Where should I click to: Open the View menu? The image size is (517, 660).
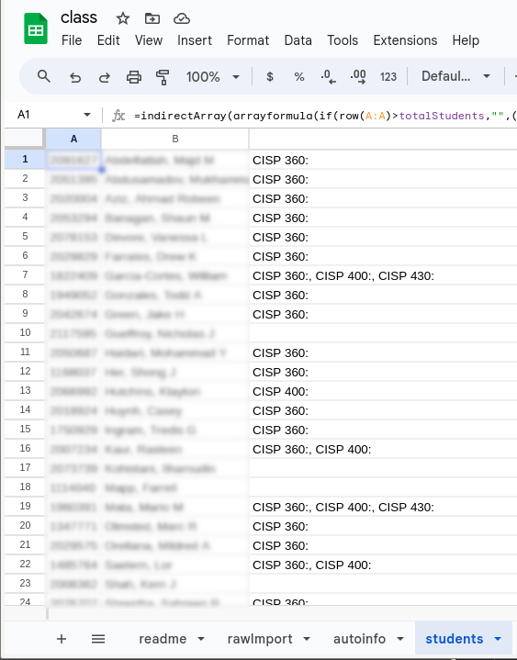click(149, 40)
